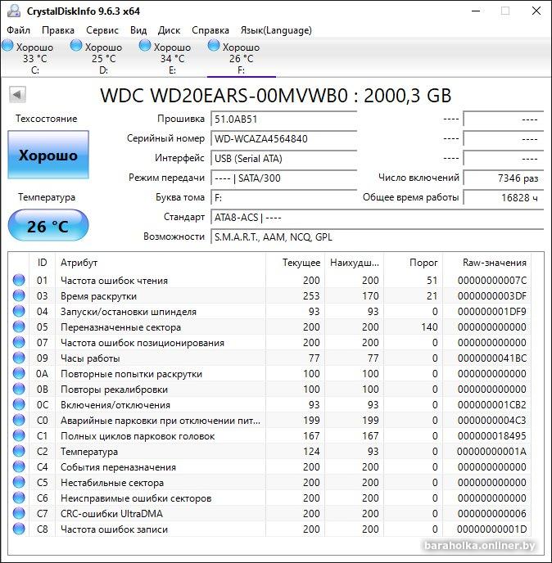The height and width of the screenshot is (563, 552).
Task: Select disk C: status orb at 33 °C
Action: [7, 46]
